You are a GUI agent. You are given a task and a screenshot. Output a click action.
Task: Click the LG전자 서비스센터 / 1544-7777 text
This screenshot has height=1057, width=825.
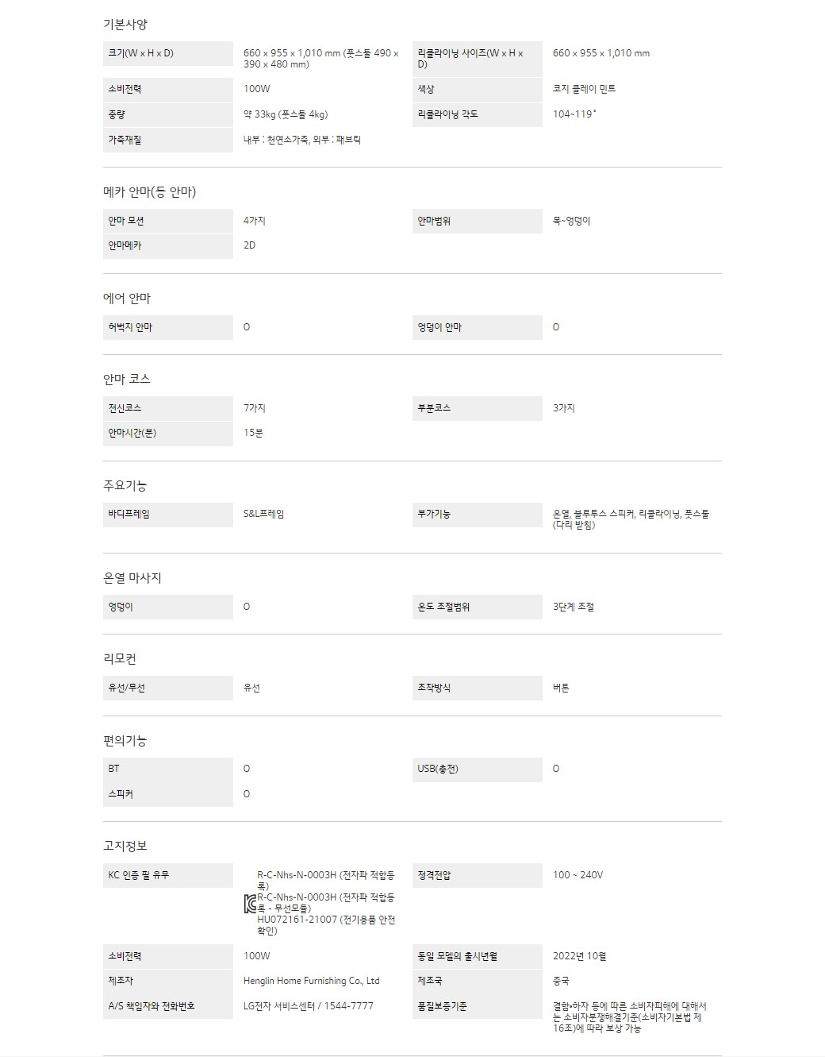pos(308,1005)
